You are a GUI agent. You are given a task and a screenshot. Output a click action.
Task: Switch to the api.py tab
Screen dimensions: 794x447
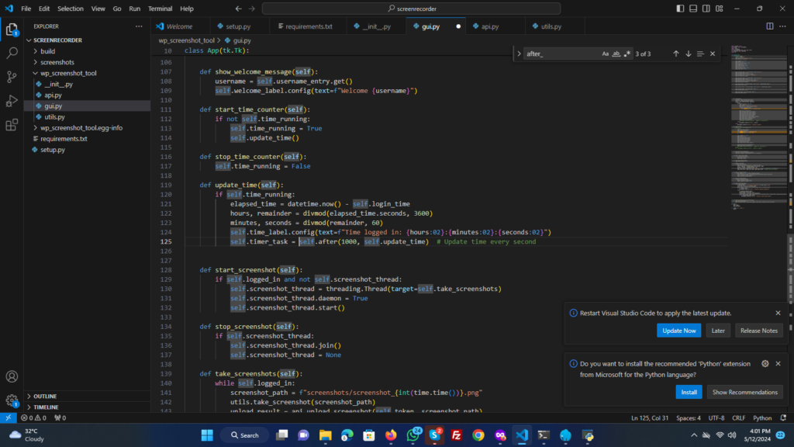coord(489,26)
